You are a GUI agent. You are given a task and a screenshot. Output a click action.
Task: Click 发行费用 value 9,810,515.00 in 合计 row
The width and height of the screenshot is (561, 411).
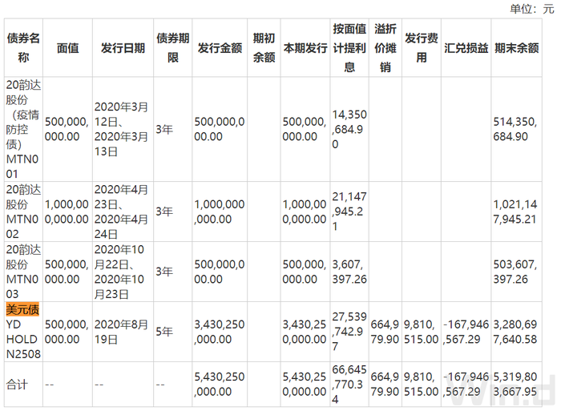click(x=421, y=385)
